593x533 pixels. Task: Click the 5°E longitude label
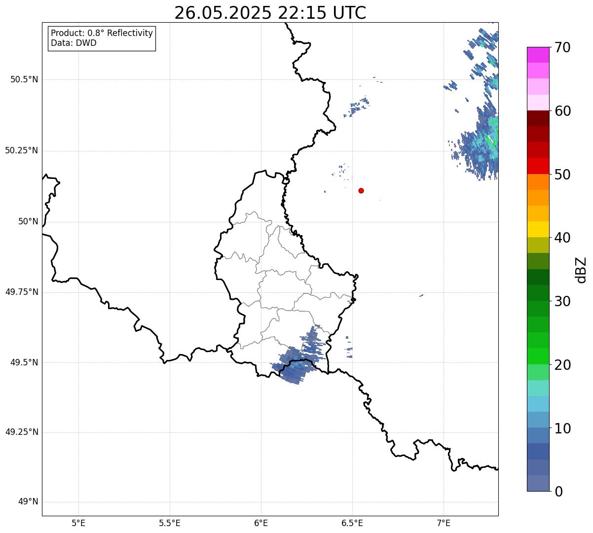pos(78,523)
